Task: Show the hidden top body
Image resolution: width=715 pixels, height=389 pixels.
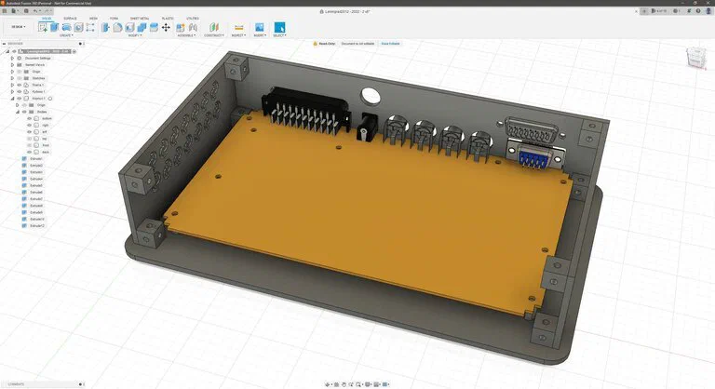Action: point(29,139)
